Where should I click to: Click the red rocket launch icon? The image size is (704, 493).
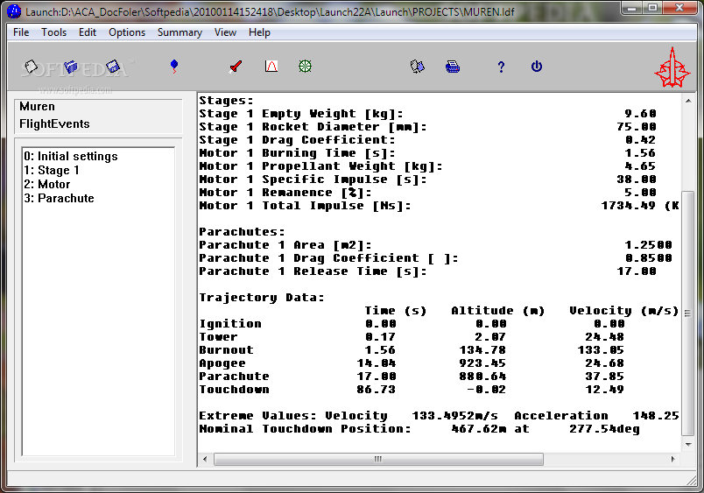(x=235, y=67)
